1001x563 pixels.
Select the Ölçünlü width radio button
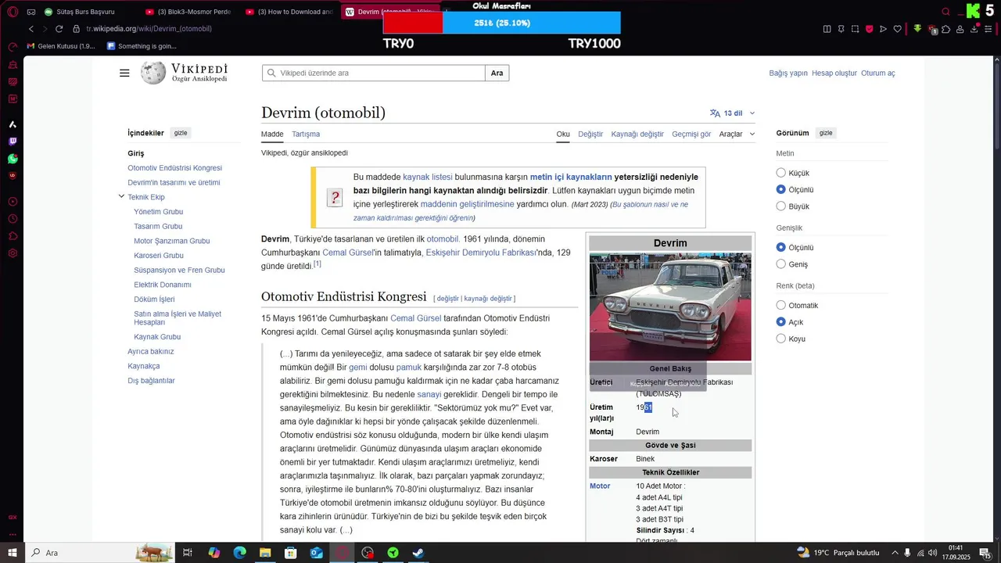pyautogui.click(x=780, y=247)
